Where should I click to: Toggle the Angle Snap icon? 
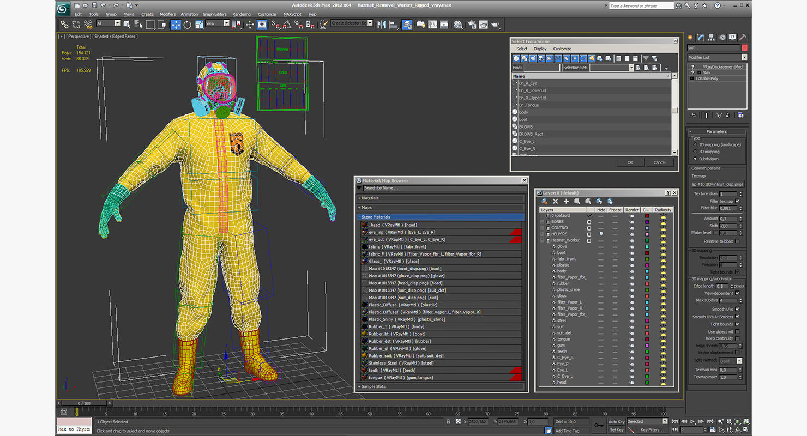click(x=286, y=25)
